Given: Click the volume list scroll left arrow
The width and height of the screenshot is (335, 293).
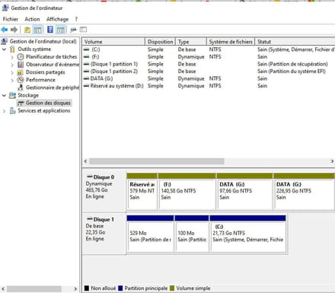Looking at the screenshot, I should click(85, 161).
